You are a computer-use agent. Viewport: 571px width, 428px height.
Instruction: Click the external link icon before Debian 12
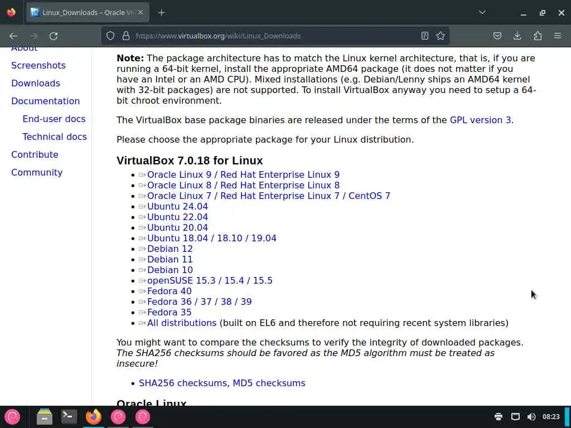(142, 249)
